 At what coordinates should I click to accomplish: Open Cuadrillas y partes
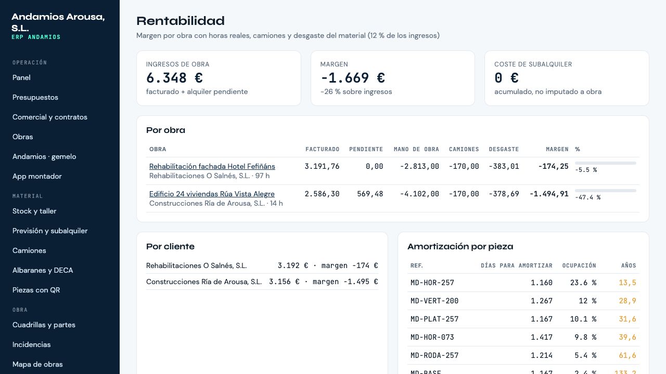44,325
